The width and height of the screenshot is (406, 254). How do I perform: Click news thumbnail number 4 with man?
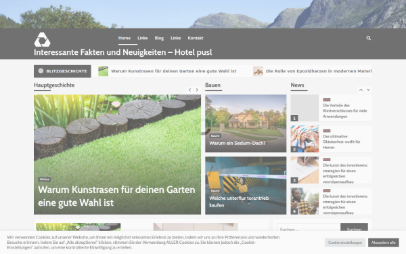pos(304,201)
